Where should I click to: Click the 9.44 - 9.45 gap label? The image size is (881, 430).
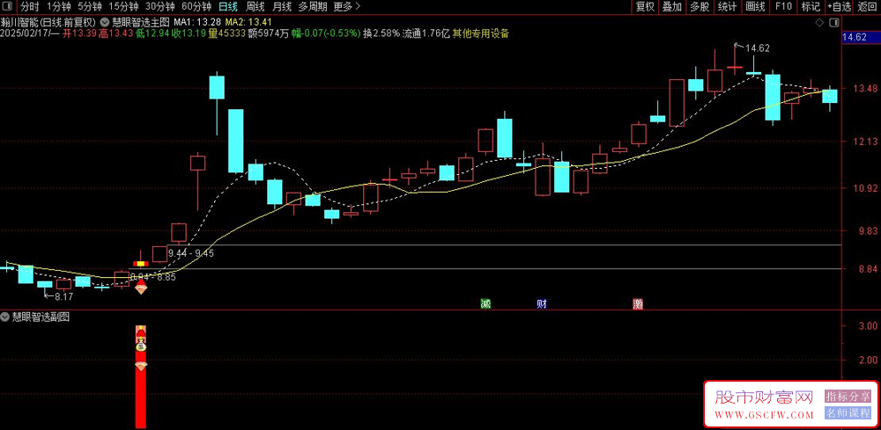pyautogui.click(x=190, y=253)
